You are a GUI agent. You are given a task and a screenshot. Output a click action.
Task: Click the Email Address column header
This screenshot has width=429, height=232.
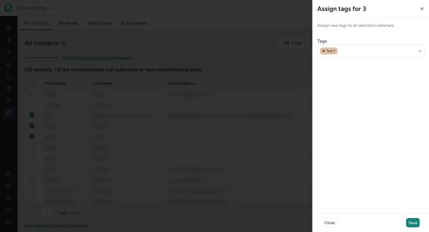tap(182, 83)
